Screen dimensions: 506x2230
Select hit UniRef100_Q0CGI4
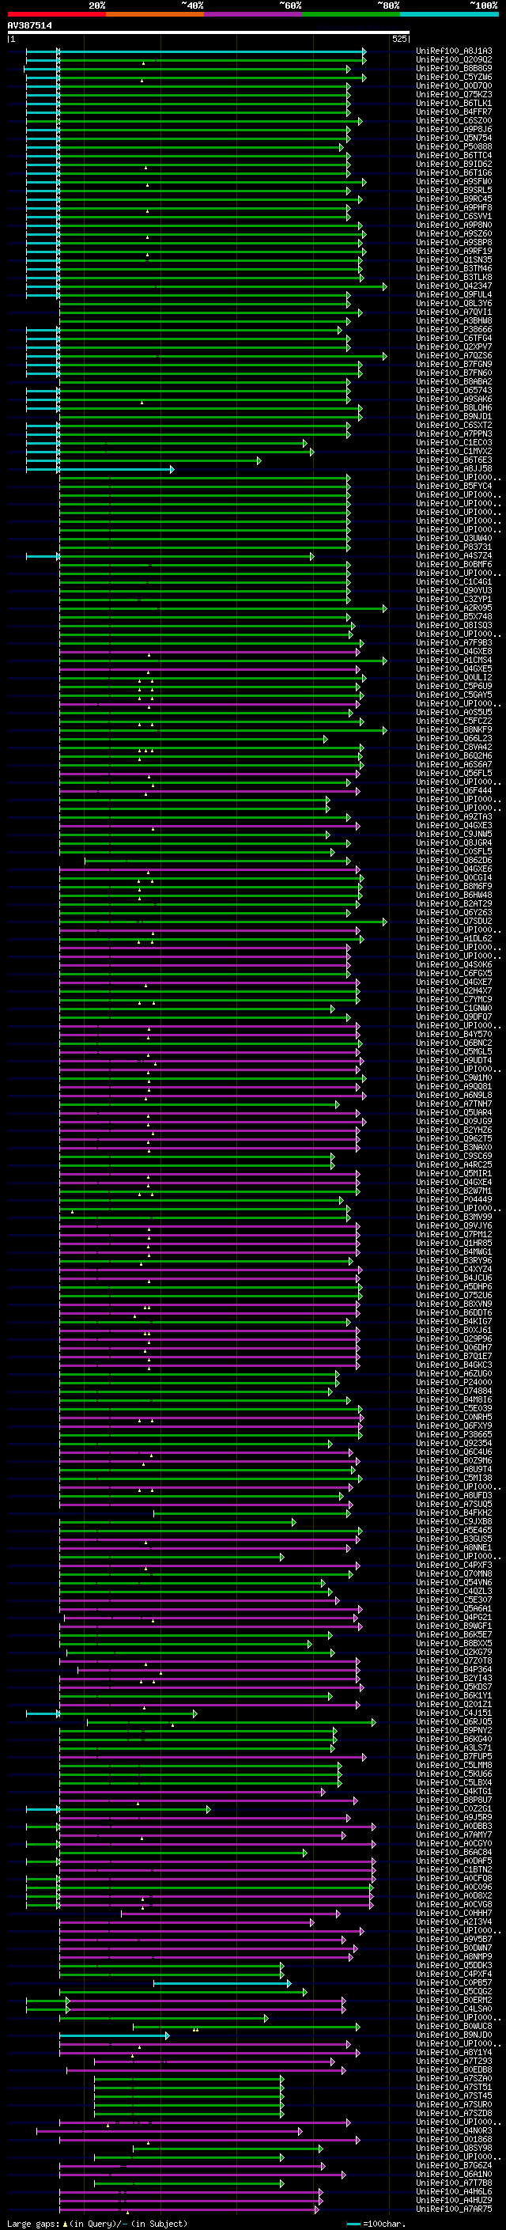(x=454, y=877)
